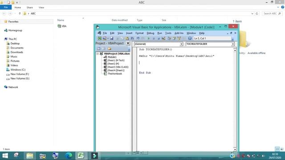Select Sheet4 (Sheet1) in project tree
Screen dimensions: 285x160
click(116, 70)
